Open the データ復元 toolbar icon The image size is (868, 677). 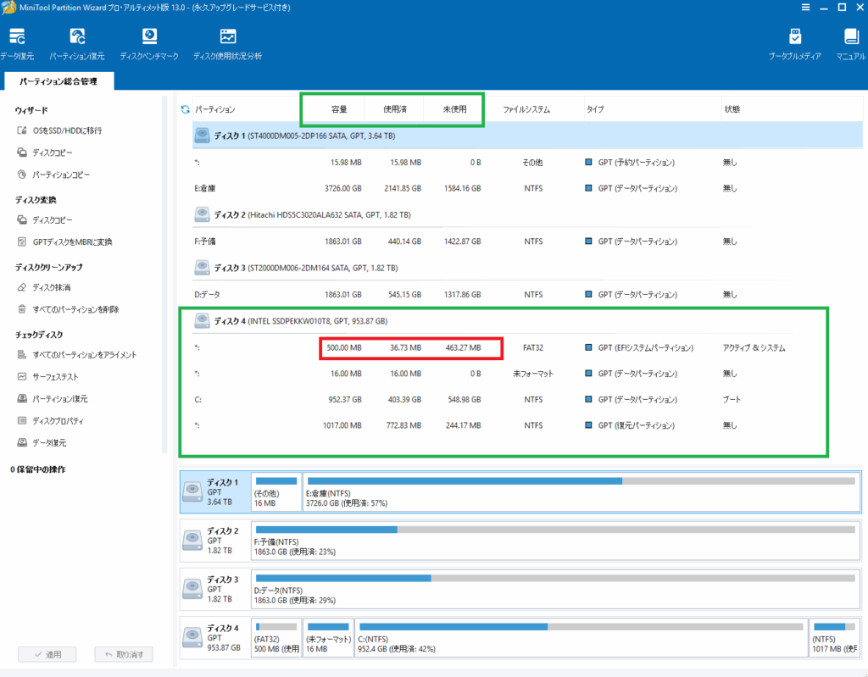(x=17, y=43)
